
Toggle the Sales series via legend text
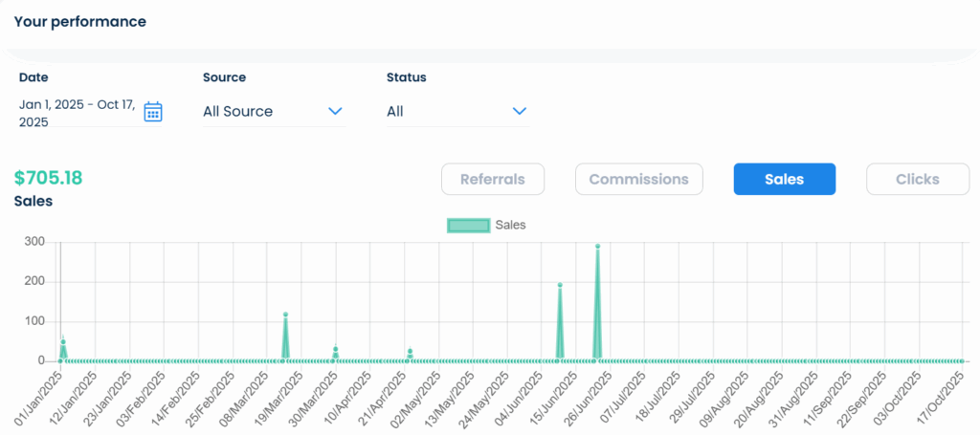[x=510, y=226]
